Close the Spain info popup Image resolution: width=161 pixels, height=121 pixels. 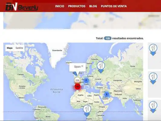pos(82,66)
